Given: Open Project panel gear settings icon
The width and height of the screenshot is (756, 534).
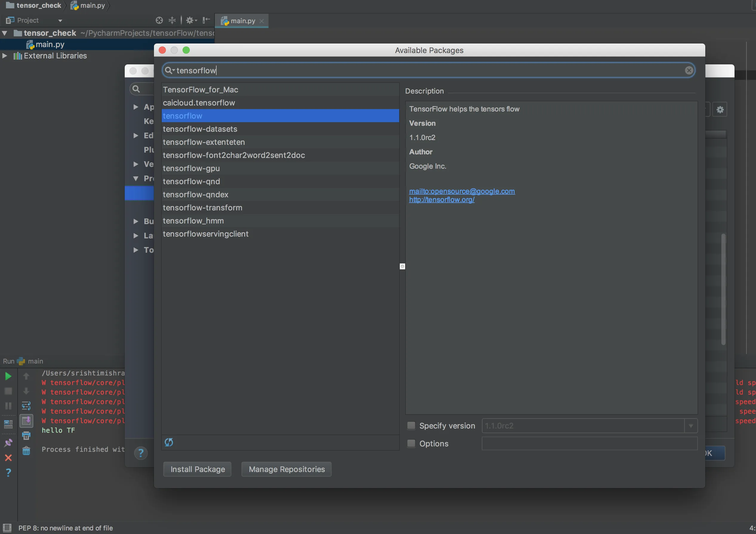Looking at the screenshot, I should [x=190, y=20].
